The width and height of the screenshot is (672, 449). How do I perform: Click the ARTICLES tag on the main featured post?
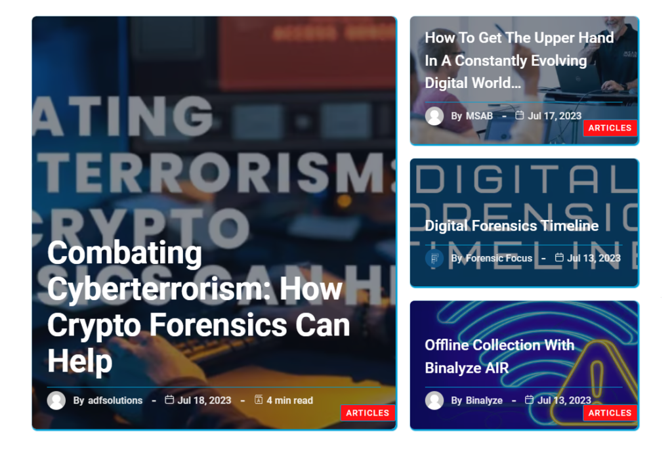368,413
